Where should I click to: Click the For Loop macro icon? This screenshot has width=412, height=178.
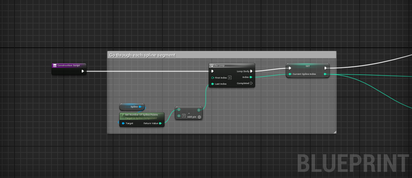212,65
